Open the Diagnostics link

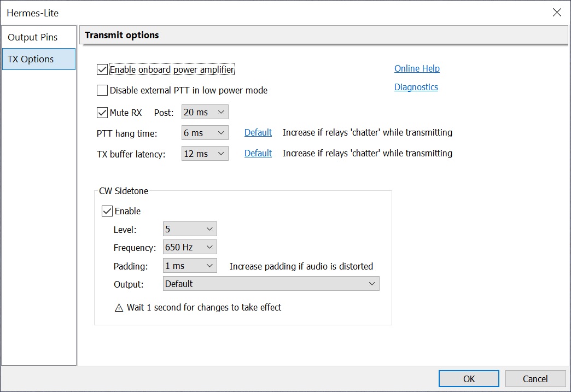tap(416, 87)
